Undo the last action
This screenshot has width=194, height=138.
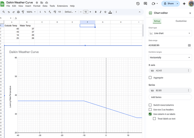click(x=9, y=12)
